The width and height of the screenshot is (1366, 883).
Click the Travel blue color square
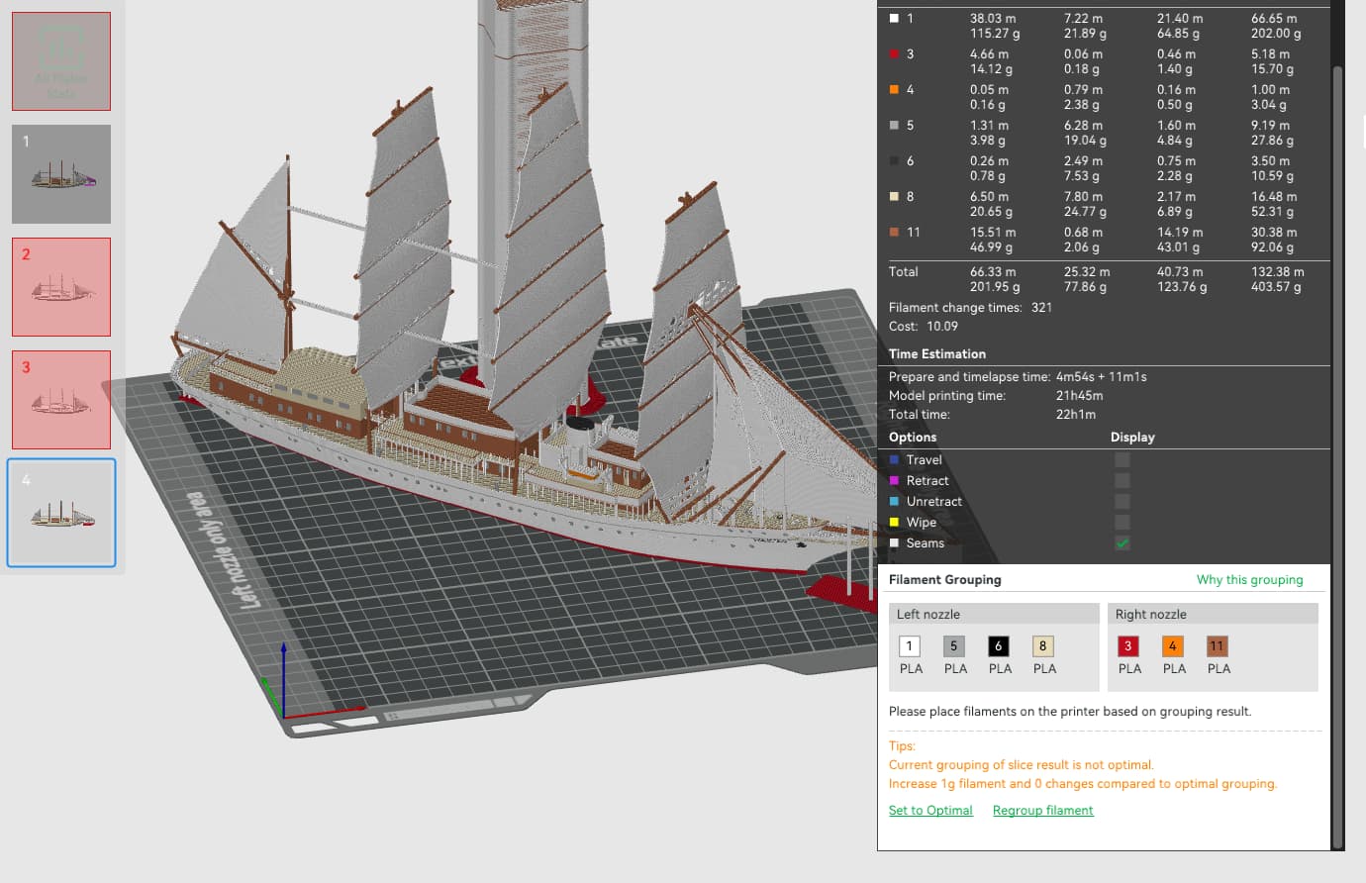894,459
